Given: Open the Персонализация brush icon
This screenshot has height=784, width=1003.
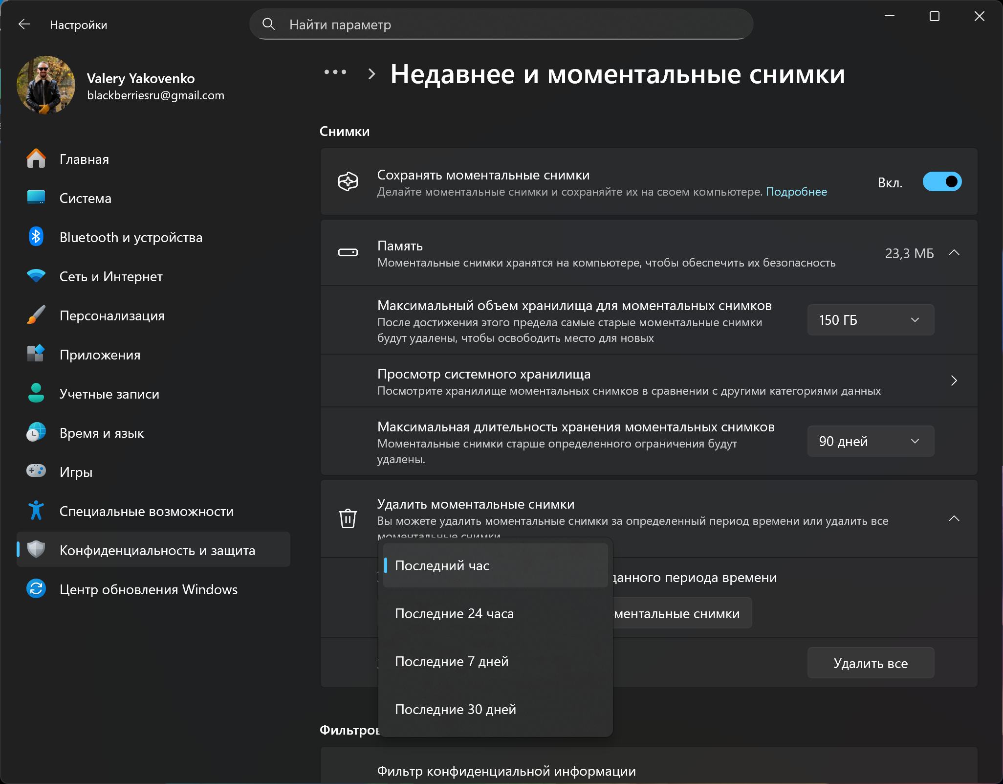Looking at the screenshot, I should tap(36, 315).
